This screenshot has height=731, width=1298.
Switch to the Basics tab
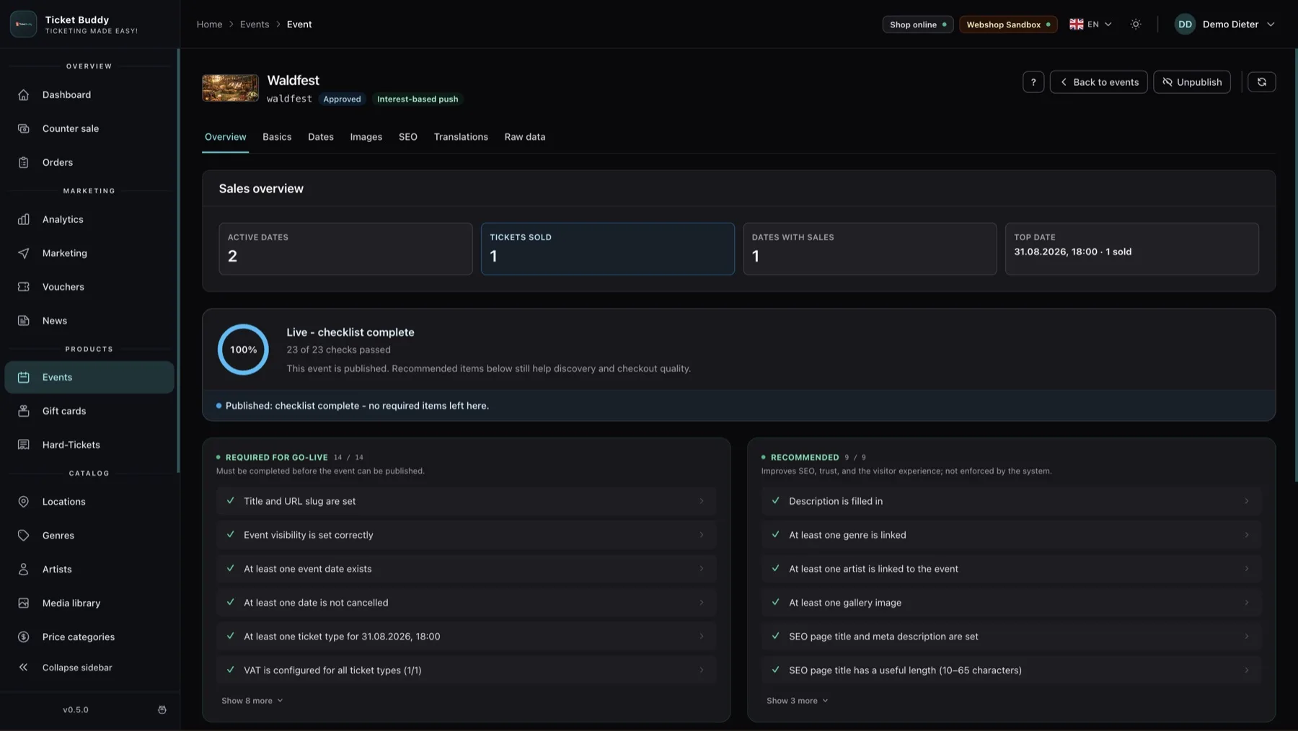coord(277,137)
